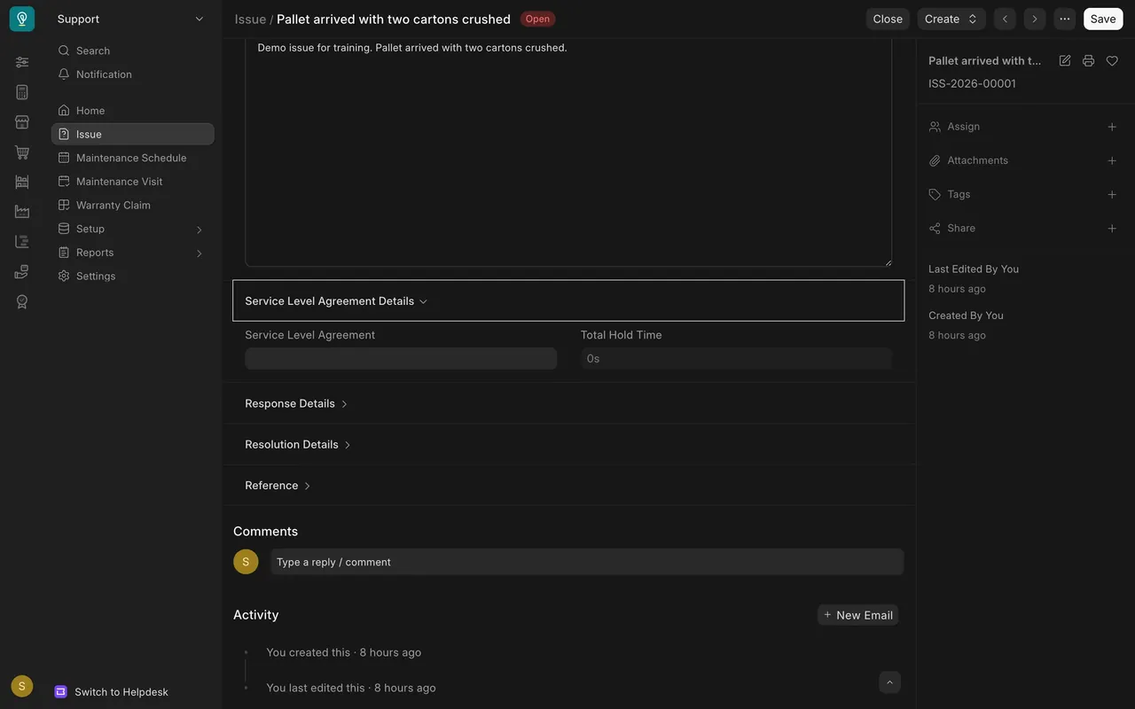This screenshot has width=1135, height=709.
Task: Open the calculator icon in the left rail
Action: 22,92
